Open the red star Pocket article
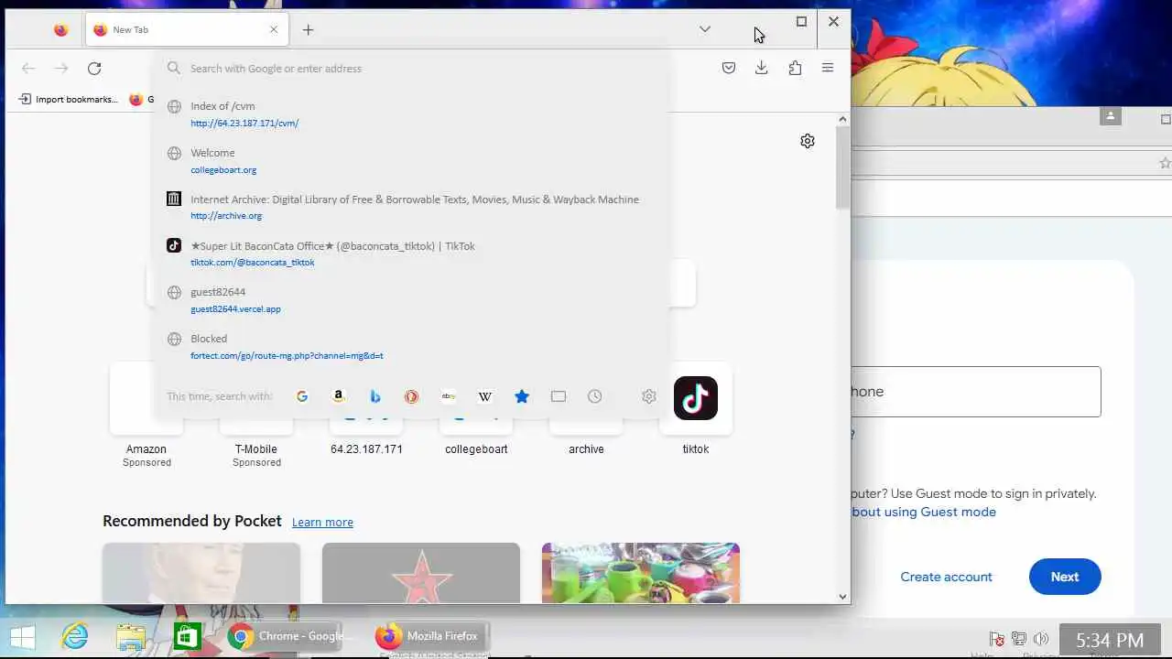The image size is (1172, 659). 421,573
